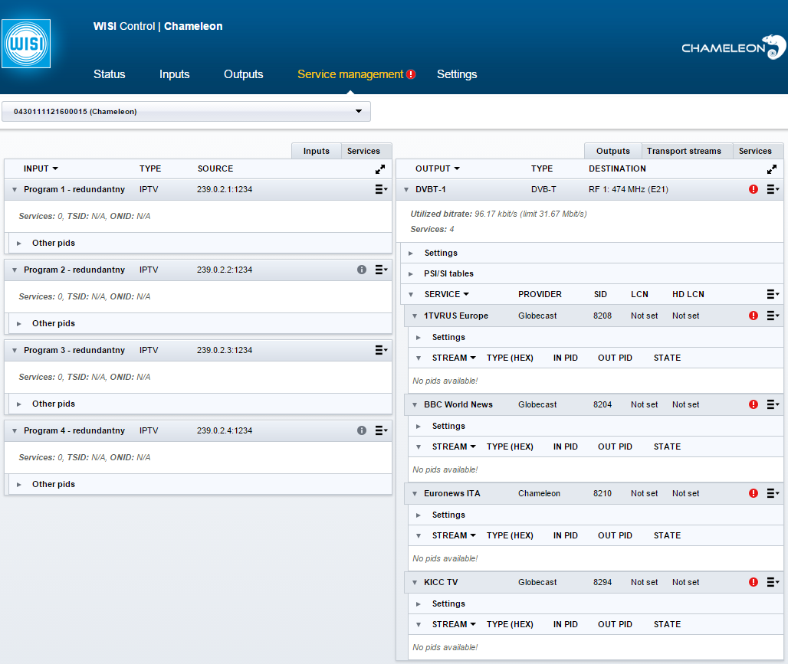This screenshot has height=664, width=788.
Task: Collapse Program 4 - redundantny row
Action: 15,431
